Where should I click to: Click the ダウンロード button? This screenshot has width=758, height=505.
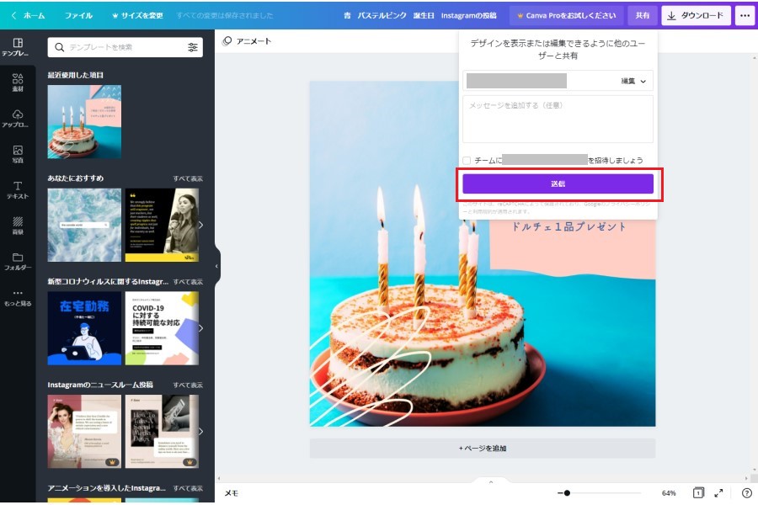tap(696, 15)
